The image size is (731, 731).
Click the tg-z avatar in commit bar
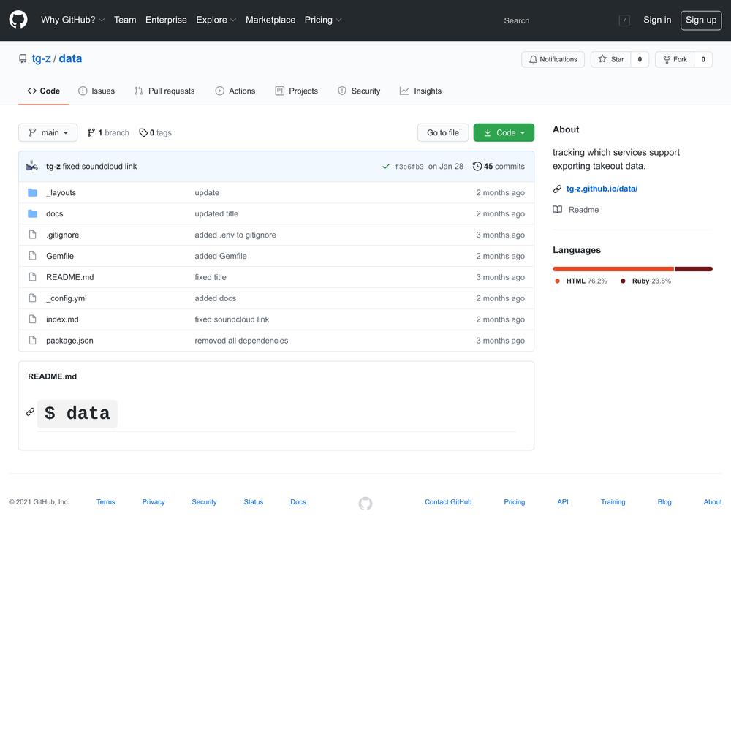pyautogui.click(x=32, y=166)
